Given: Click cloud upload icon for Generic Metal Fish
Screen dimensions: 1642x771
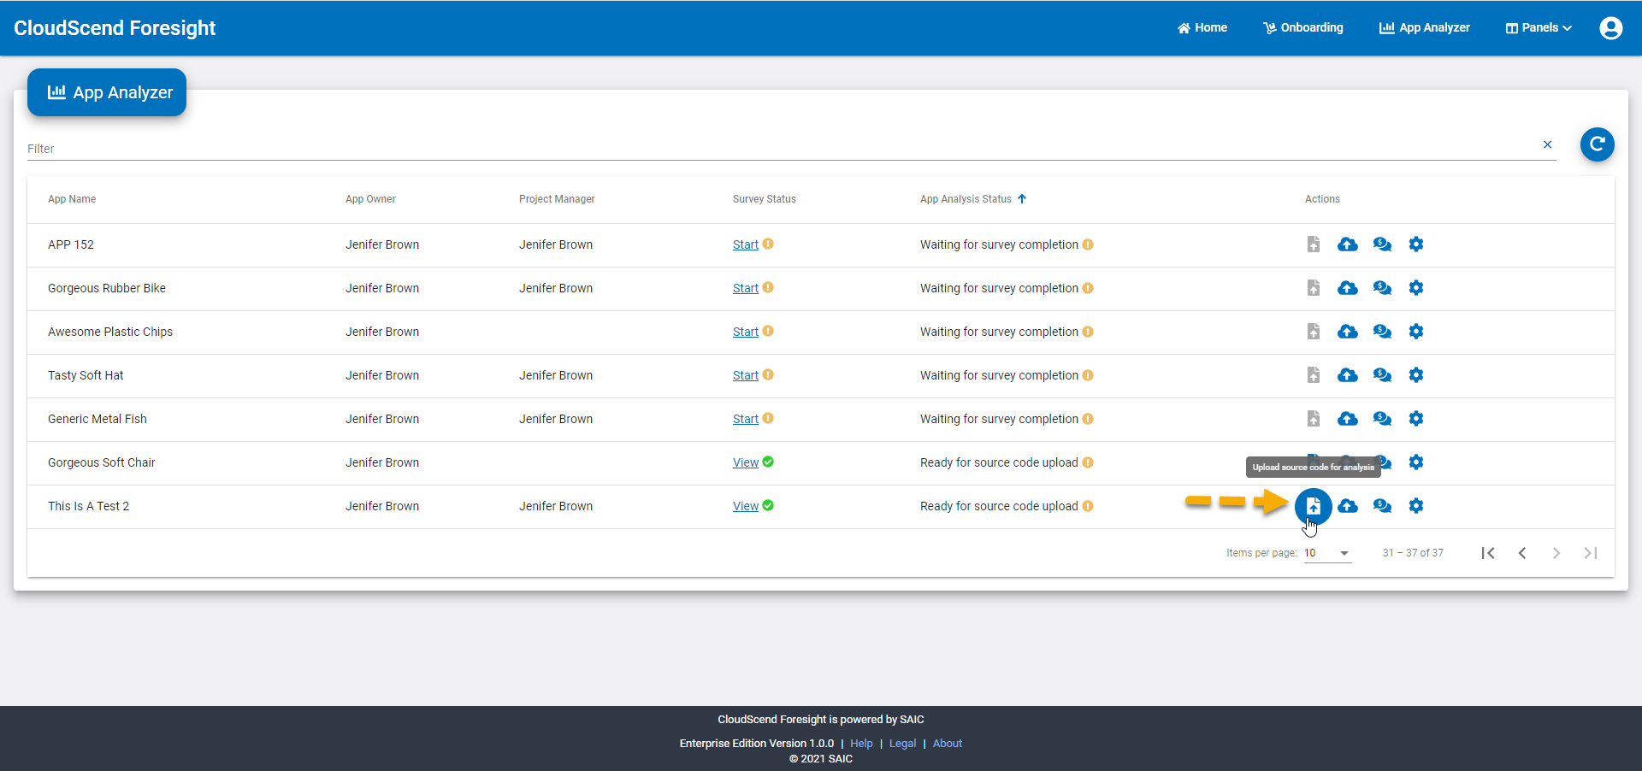Looking at the screenshot, I should click(x=1348, y=419).
